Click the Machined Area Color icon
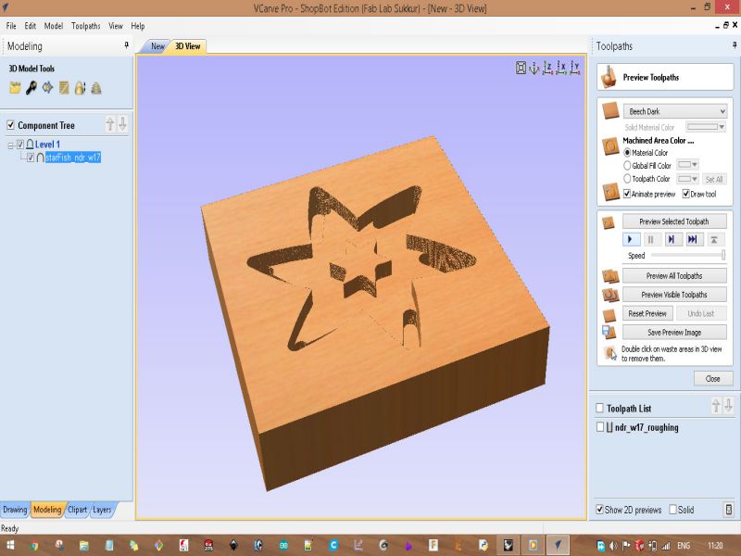The image size is (741, 556). 610,146
